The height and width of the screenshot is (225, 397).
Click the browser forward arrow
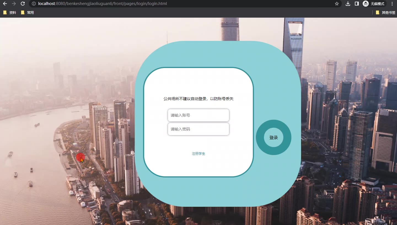point(14,4)
